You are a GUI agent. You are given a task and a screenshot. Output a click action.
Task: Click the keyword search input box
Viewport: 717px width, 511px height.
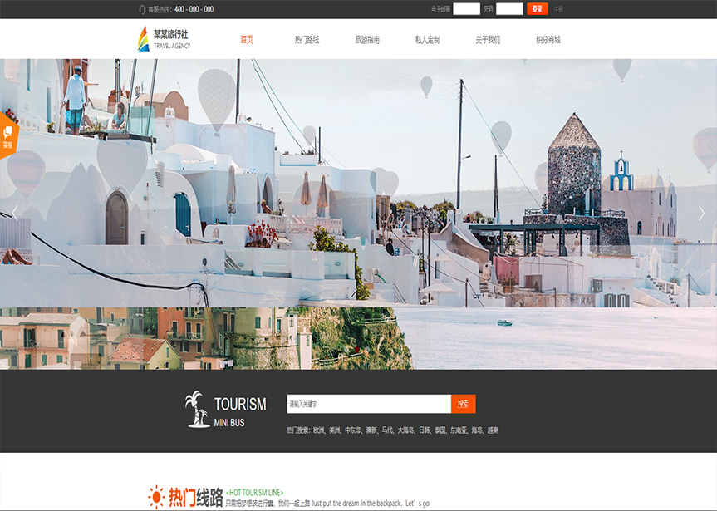[369, 405]
